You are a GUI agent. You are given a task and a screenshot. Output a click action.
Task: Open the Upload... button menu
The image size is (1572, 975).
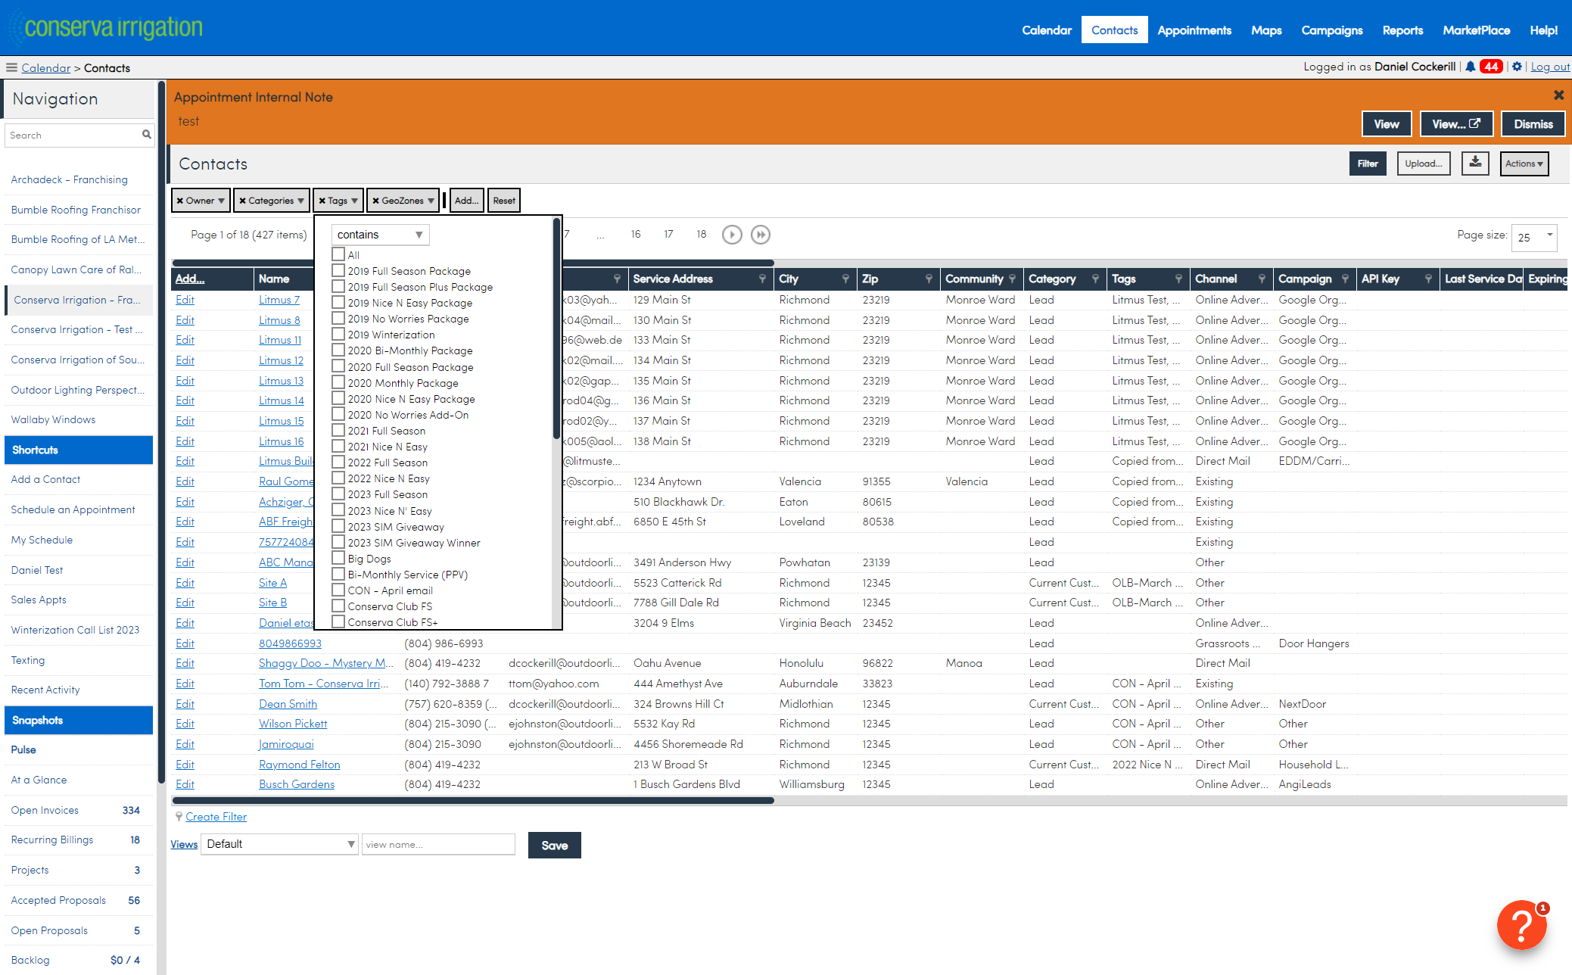click(x=1424, y=164)
